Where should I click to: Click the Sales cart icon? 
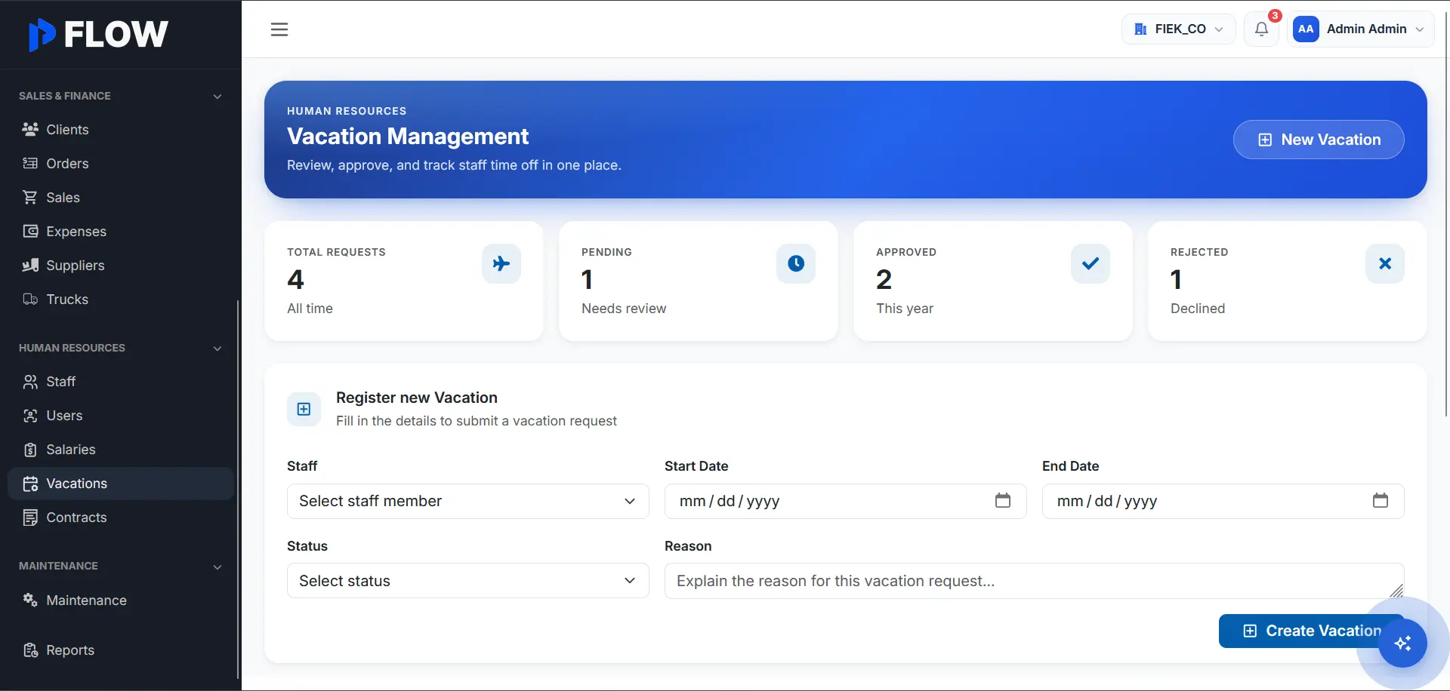click(30, 198)
